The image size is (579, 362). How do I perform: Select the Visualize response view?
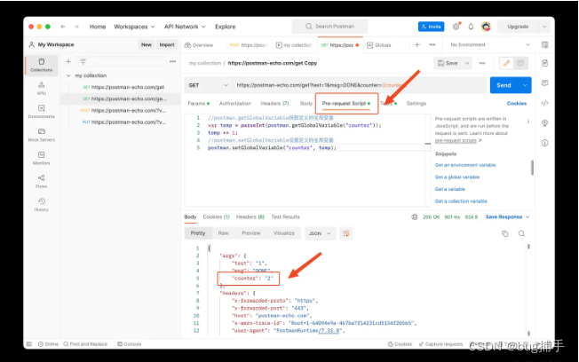click(x=284, y=233)
